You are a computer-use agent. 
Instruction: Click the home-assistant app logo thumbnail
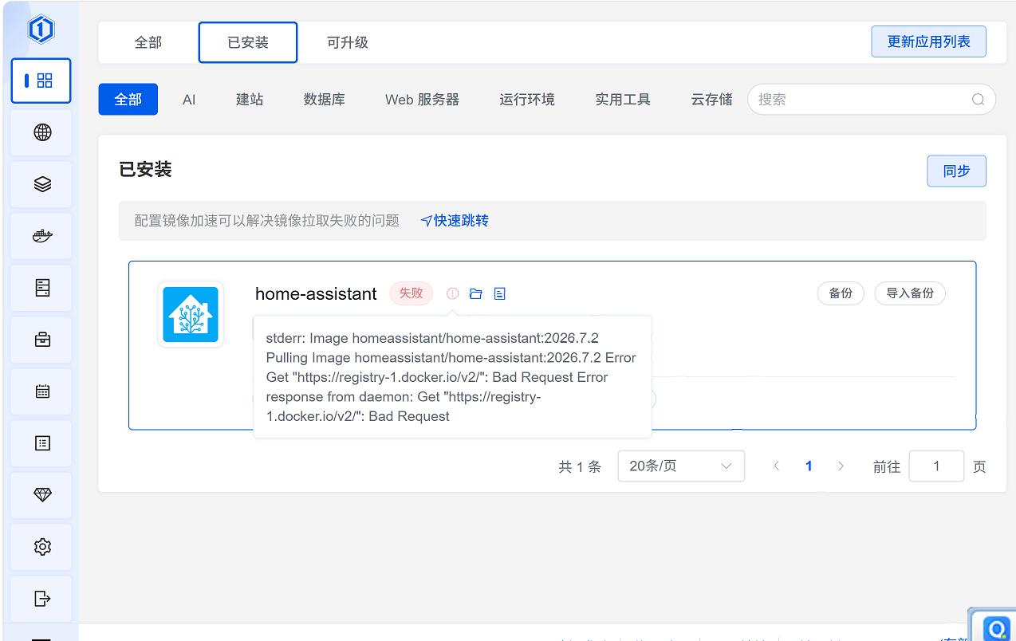click(x=191, y=314)
